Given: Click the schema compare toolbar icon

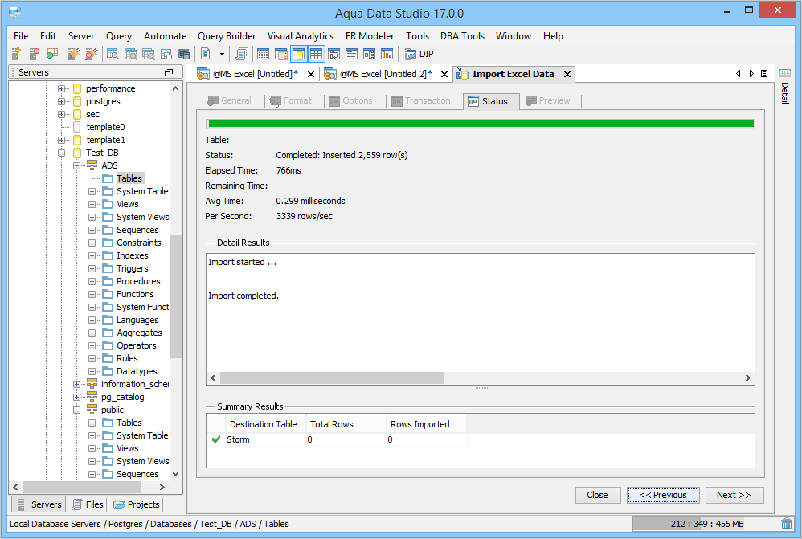Looking at the screenshot, I should click(334, 54).
